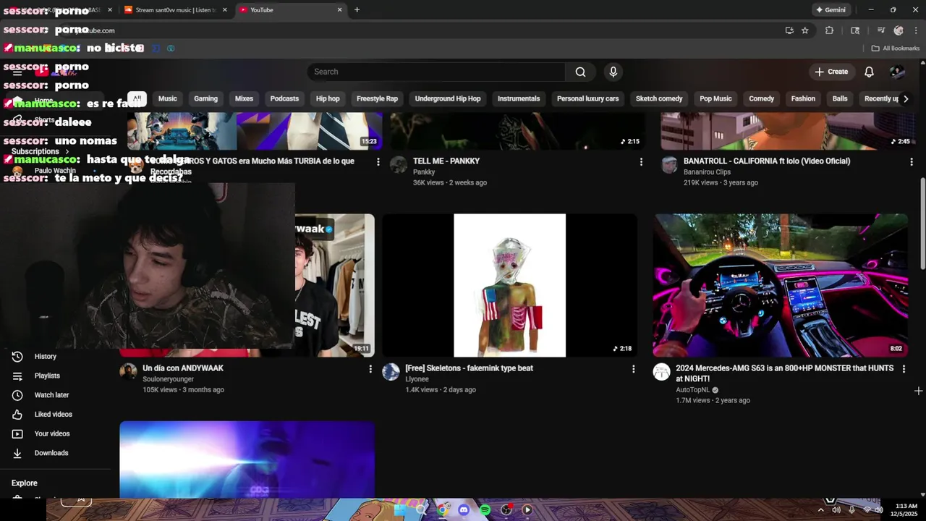Open the AutoTopNL channel avatar
Viewport: 926px width, 521px height.
[661, 372]
